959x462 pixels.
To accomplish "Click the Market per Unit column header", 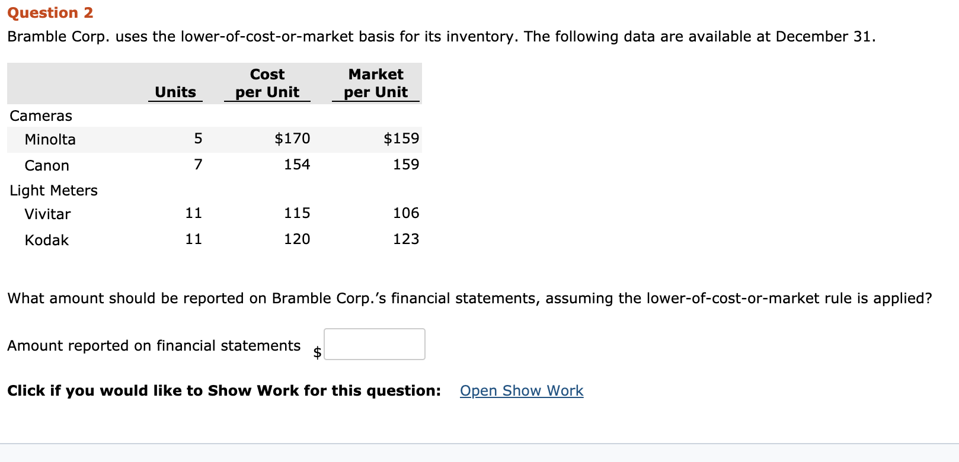I will (x=376, y=83).
